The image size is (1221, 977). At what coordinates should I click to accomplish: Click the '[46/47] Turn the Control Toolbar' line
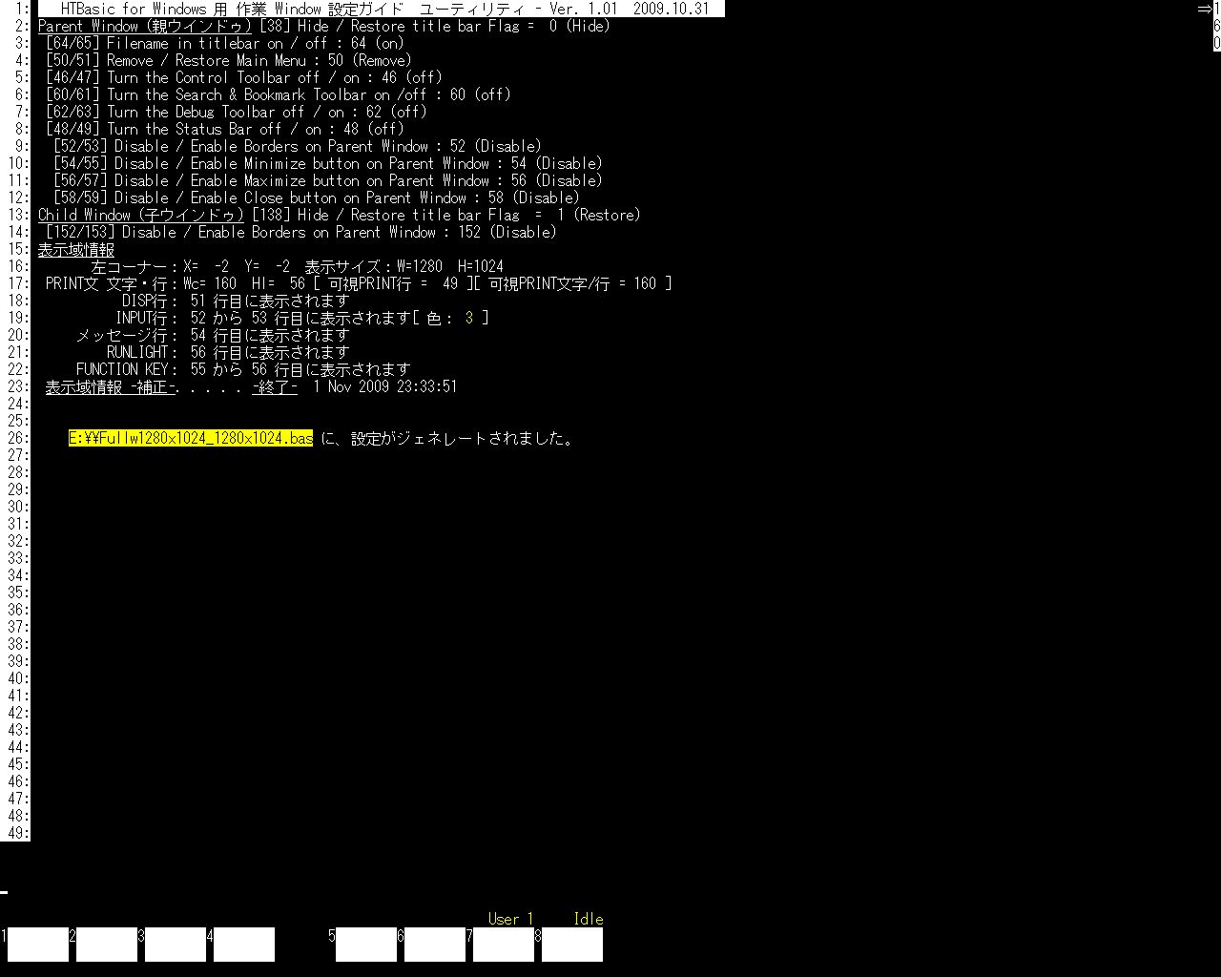(x=244, y=77)
